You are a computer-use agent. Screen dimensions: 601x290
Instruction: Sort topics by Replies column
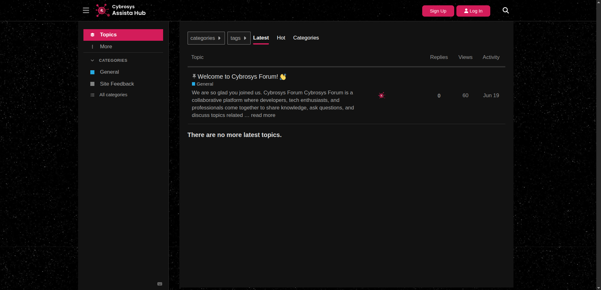click(x=439, y=57)
